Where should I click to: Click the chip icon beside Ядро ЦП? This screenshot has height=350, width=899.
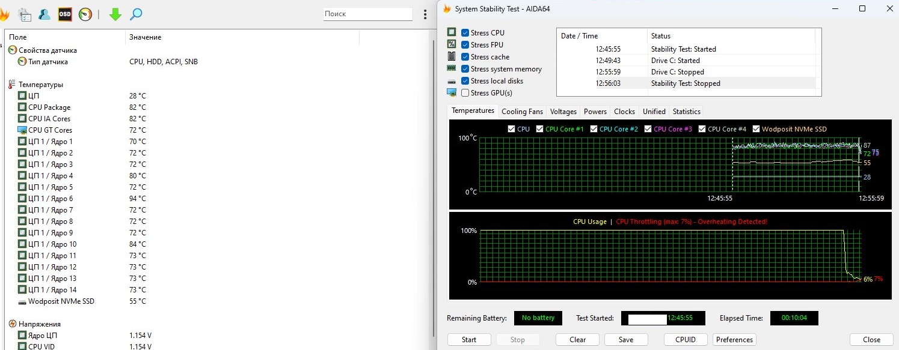[22, 336]
